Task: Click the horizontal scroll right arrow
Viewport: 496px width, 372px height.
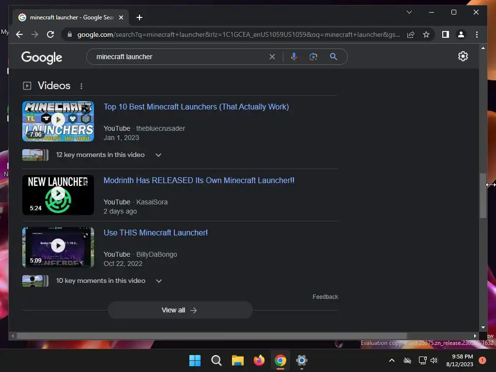Action: 475,336
